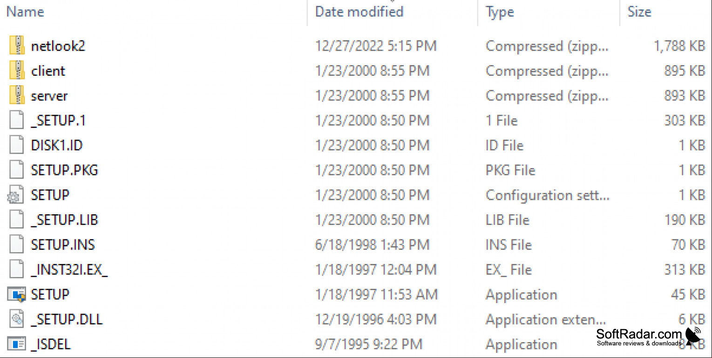Image resolution: width=712 pixels, height=358 pixels.
Task: Click the _INST32I.EX_ file entry
Action: (x=69, y=270)
